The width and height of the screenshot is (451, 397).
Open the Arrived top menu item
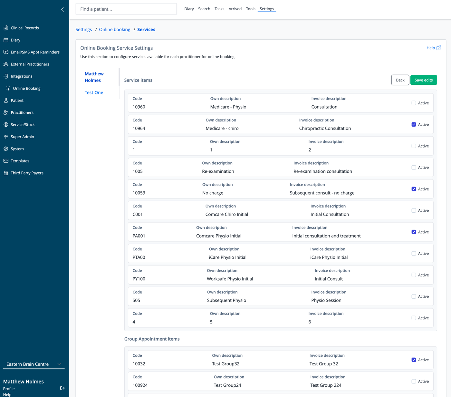click(x=235, y=9)
